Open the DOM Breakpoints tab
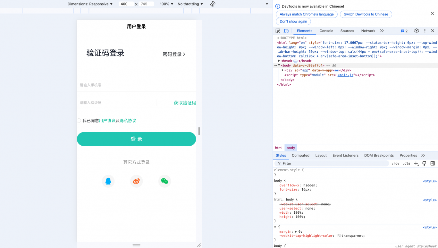The height and width of the screenshot is (248, 438). 379,155
